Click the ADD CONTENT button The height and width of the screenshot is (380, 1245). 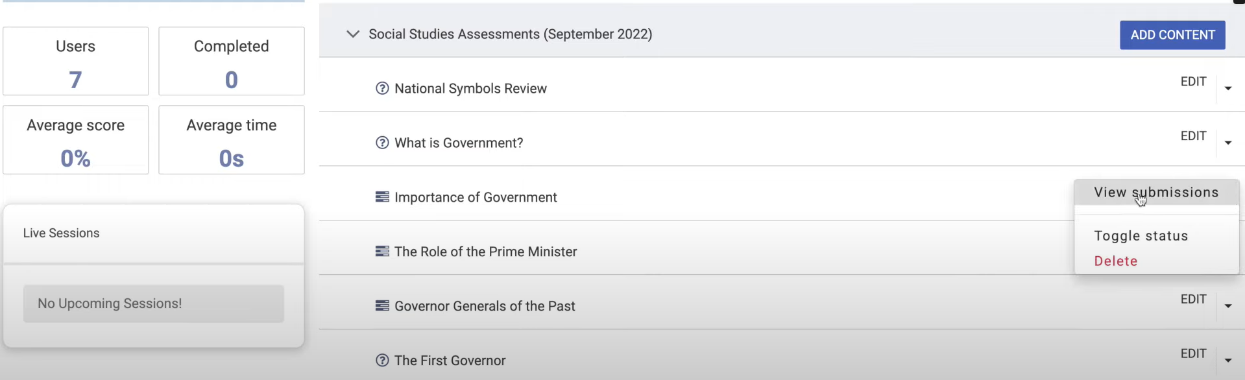(x=1172, y=35)
